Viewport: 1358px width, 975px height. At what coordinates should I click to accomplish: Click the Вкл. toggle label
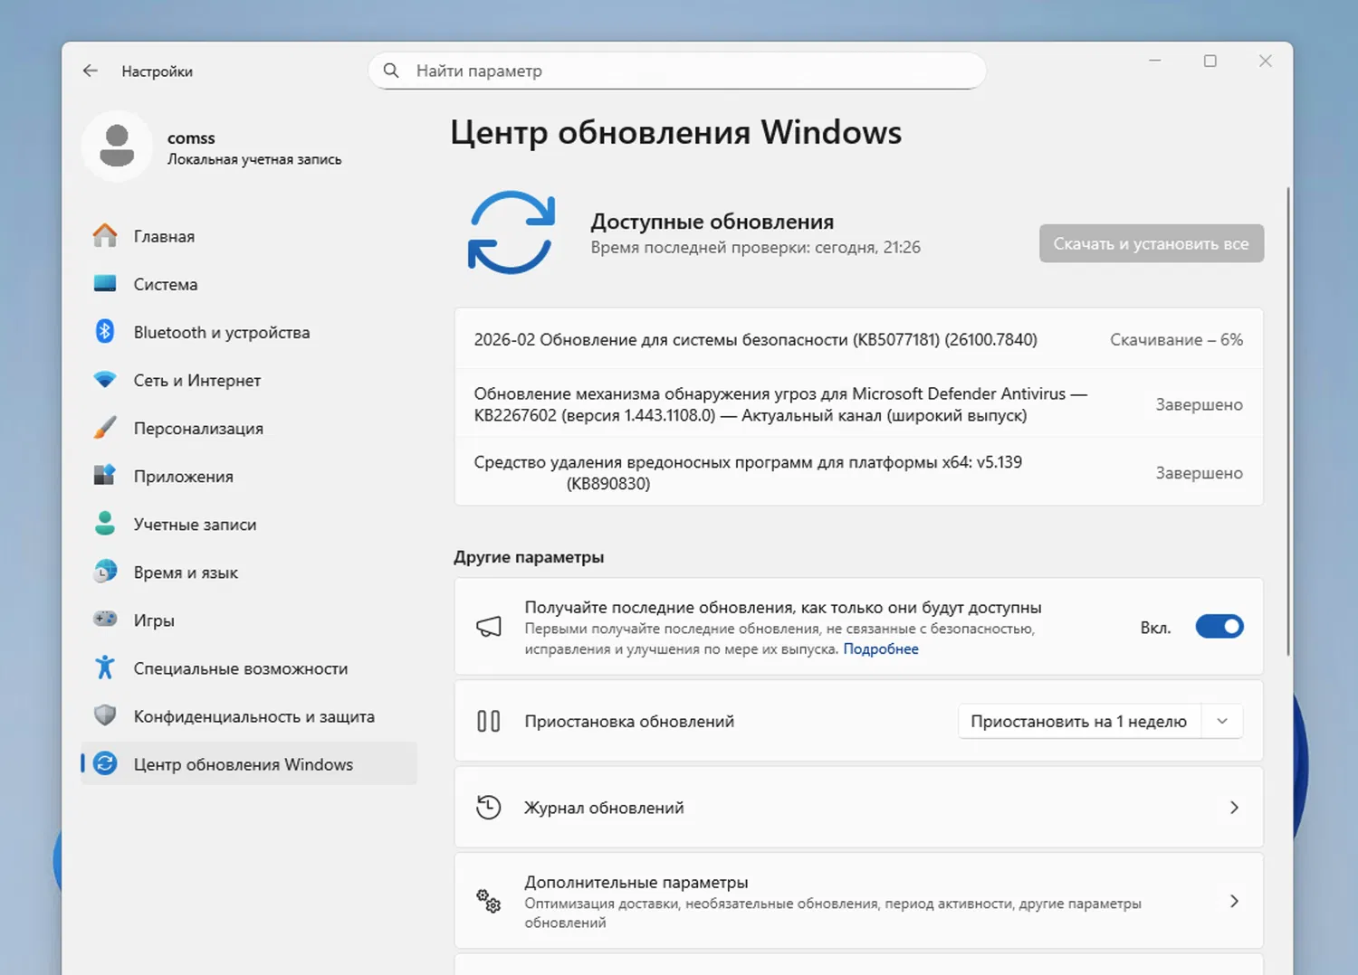point(1155,628)
